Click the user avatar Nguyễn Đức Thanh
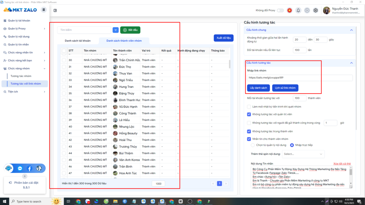Image resolution: width=365 pixels, height=205 pixels. 327,10
